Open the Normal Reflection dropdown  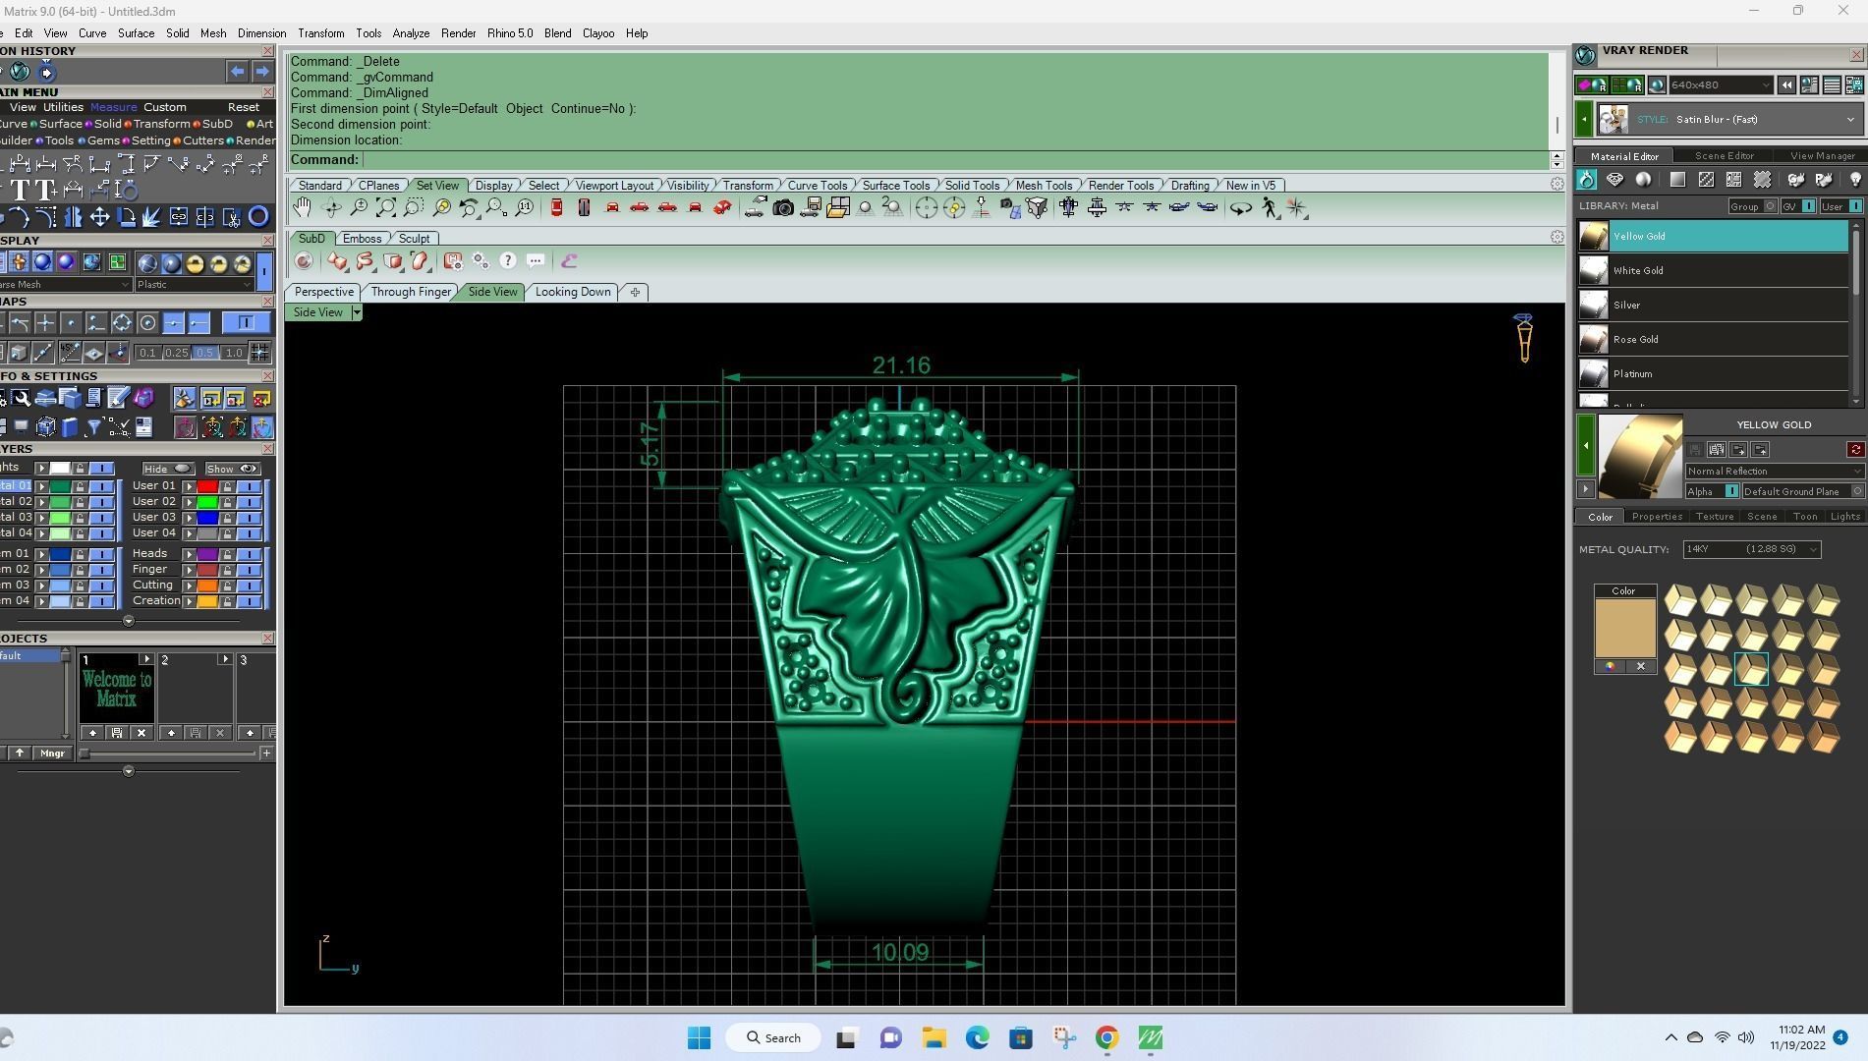[1775, 472]
